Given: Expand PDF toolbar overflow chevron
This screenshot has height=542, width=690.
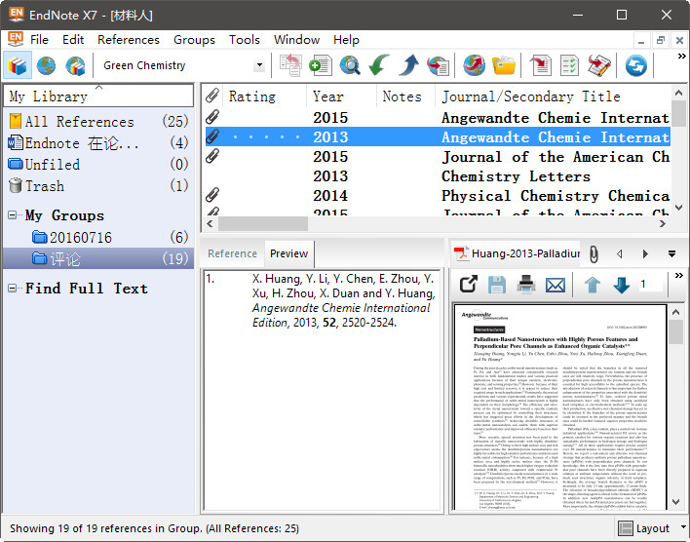Looking at the screenshot, I should coord(679,276).
